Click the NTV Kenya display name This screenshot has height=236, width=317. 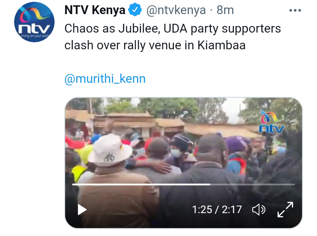95,10
